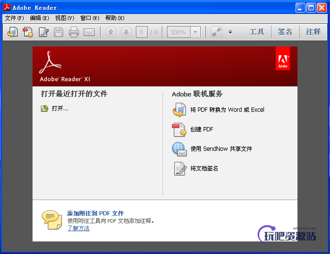The width and height of the screenshot is (330, 254).
Task: Click the Convert PDF to Word toolbar icon
Action: pyautogui.click(x=13, y=32)
